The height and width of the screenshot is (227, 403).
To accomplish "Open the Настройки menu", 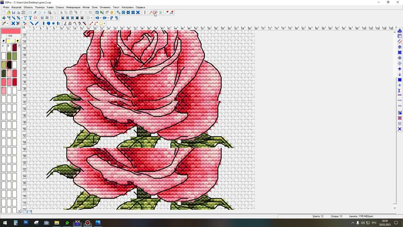I will tap(128, 7).
